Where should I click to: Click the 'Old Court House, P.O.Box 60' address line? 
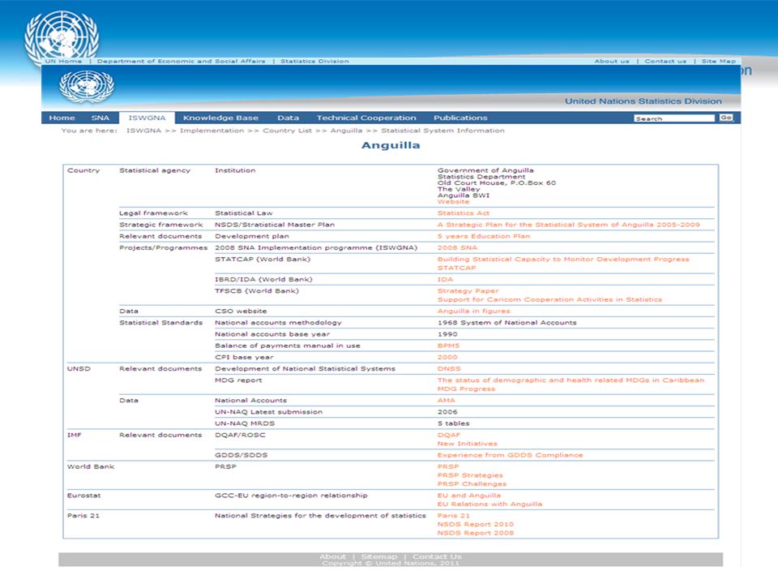point(496,182)
